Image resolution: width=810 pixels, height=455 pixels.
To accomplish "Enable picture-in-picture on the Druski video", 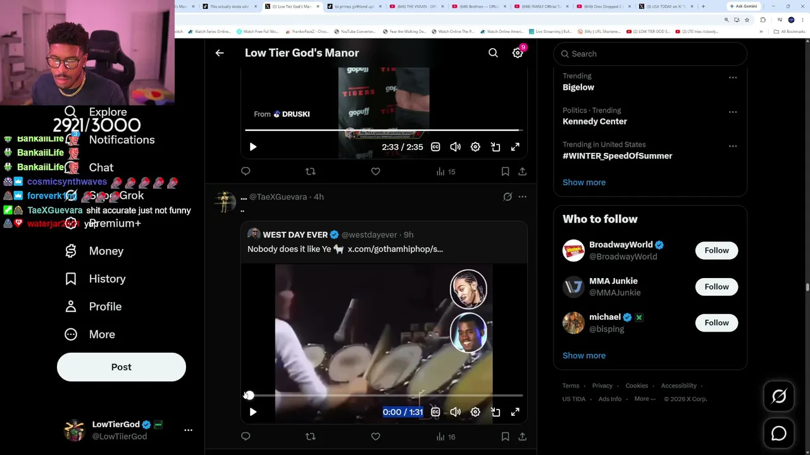I will coord(495,147).
